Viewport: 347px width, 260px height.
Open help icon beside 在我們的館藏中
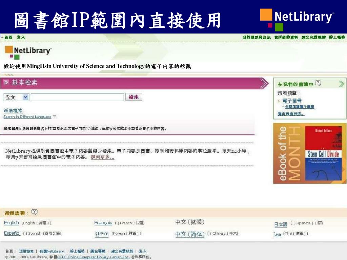[x=318, y=83]
